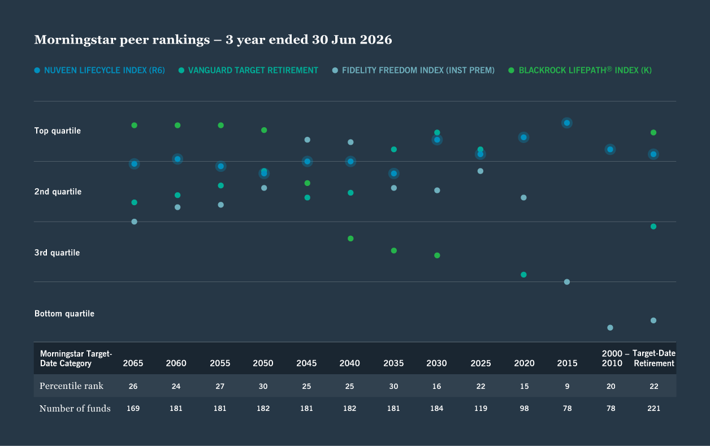
Task: Click the pale blue legend dot beside Fidelity Freedom
Action: (335, 71)
